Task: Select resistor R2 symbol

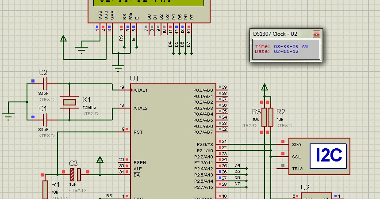Action: [270, 117]
